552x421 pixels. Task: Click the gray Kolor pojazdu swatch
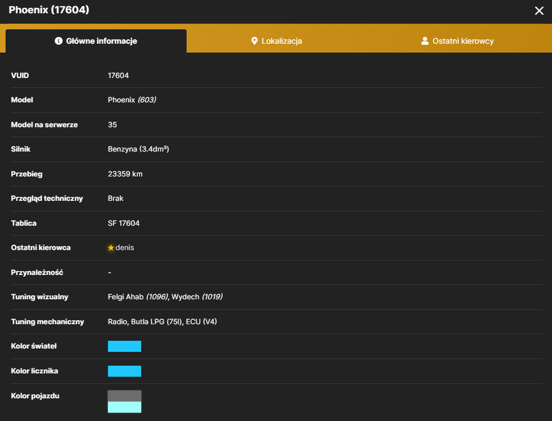(x=124, y=396)
